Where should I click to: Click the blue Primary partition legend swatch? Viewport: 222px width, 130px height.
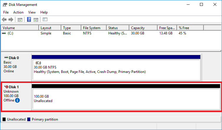coord(29,119)
